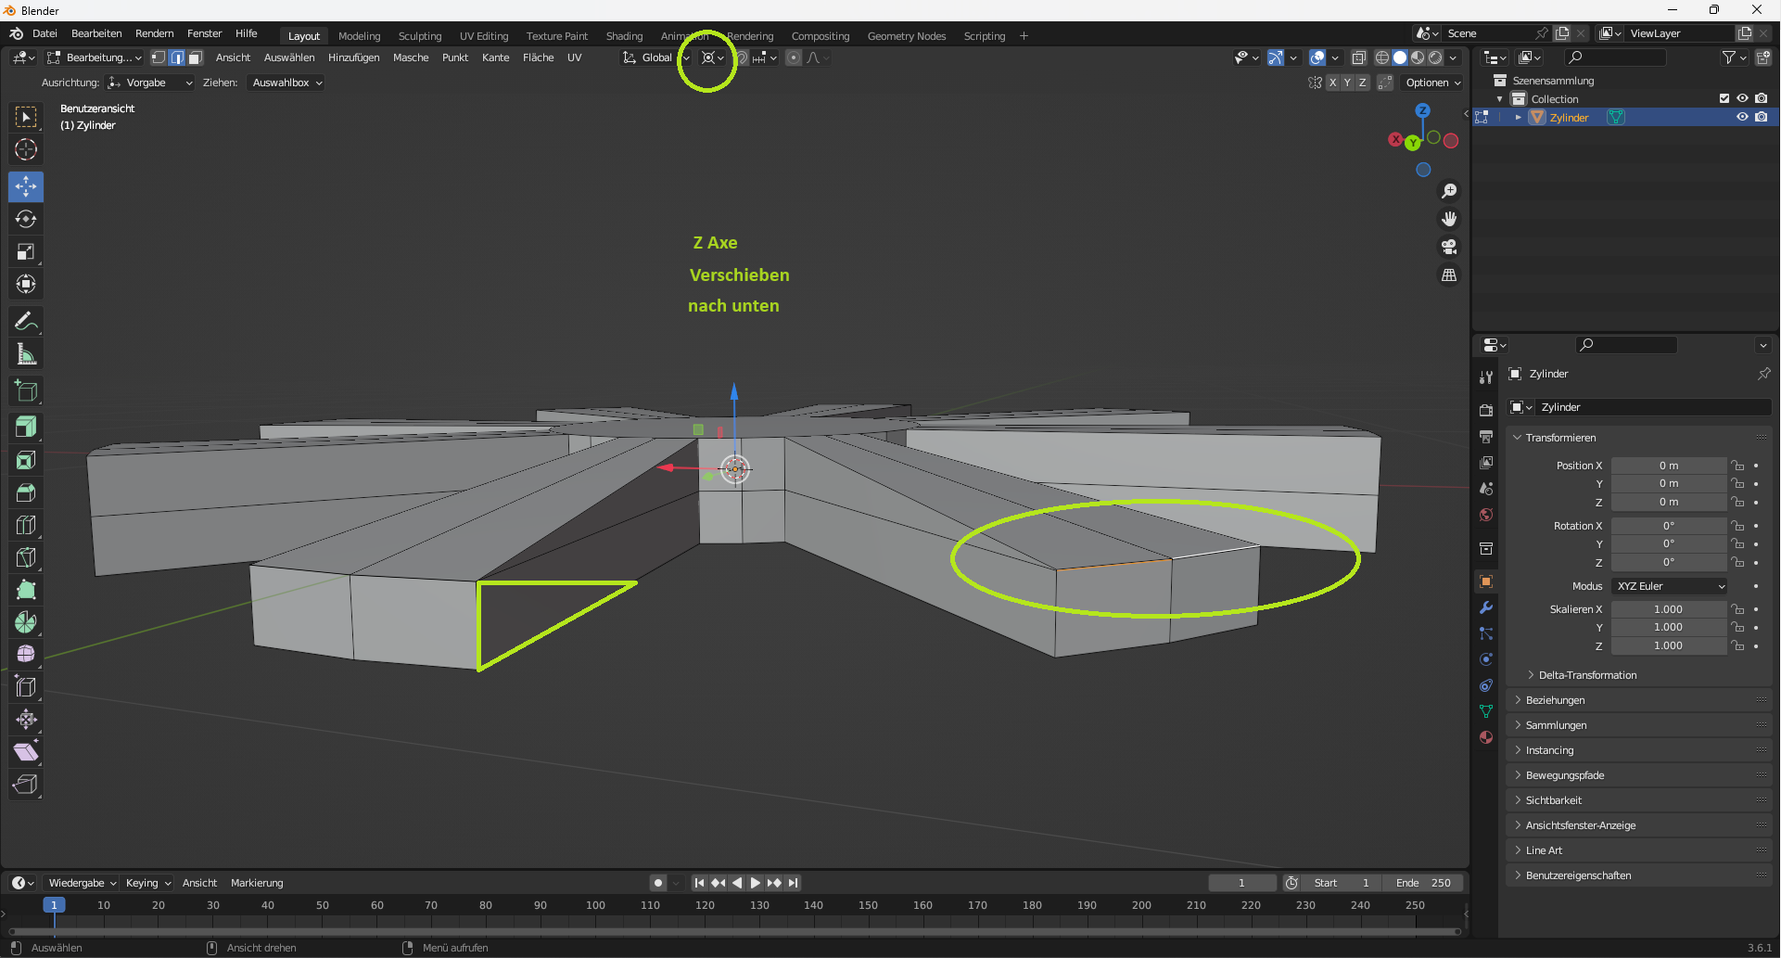
Task: Enable vertex select mode
Action: (x=159, y=57)
